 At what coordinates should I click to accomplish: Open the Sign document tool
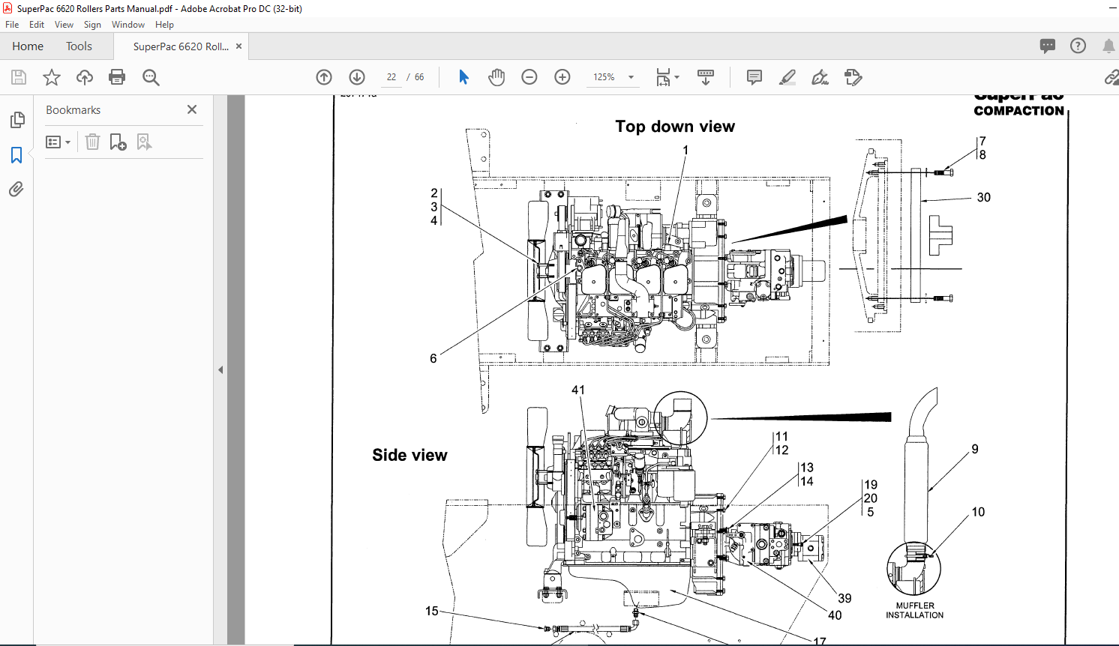(x=820, y=77)
